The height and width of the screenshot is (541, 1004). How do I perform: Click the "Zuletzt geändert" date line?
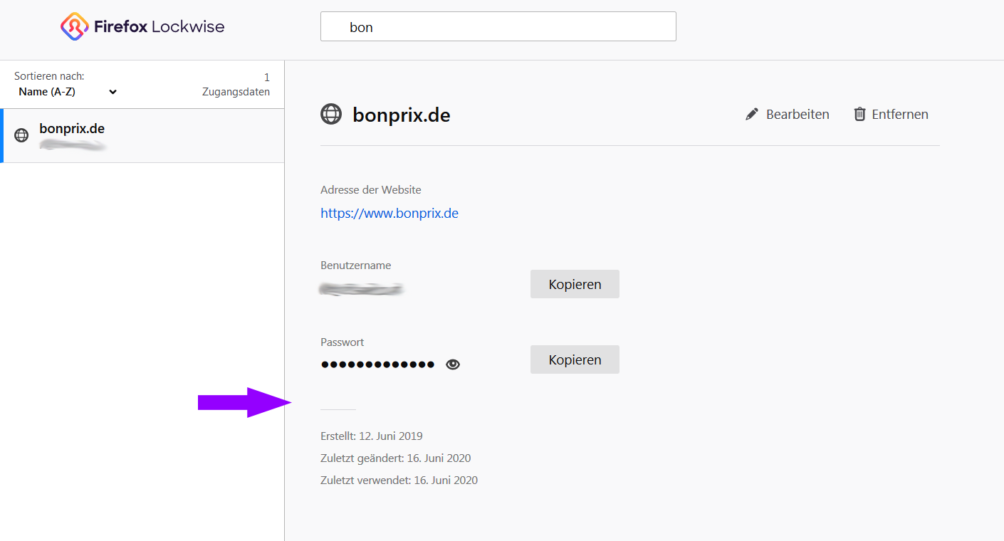(396, 458)
